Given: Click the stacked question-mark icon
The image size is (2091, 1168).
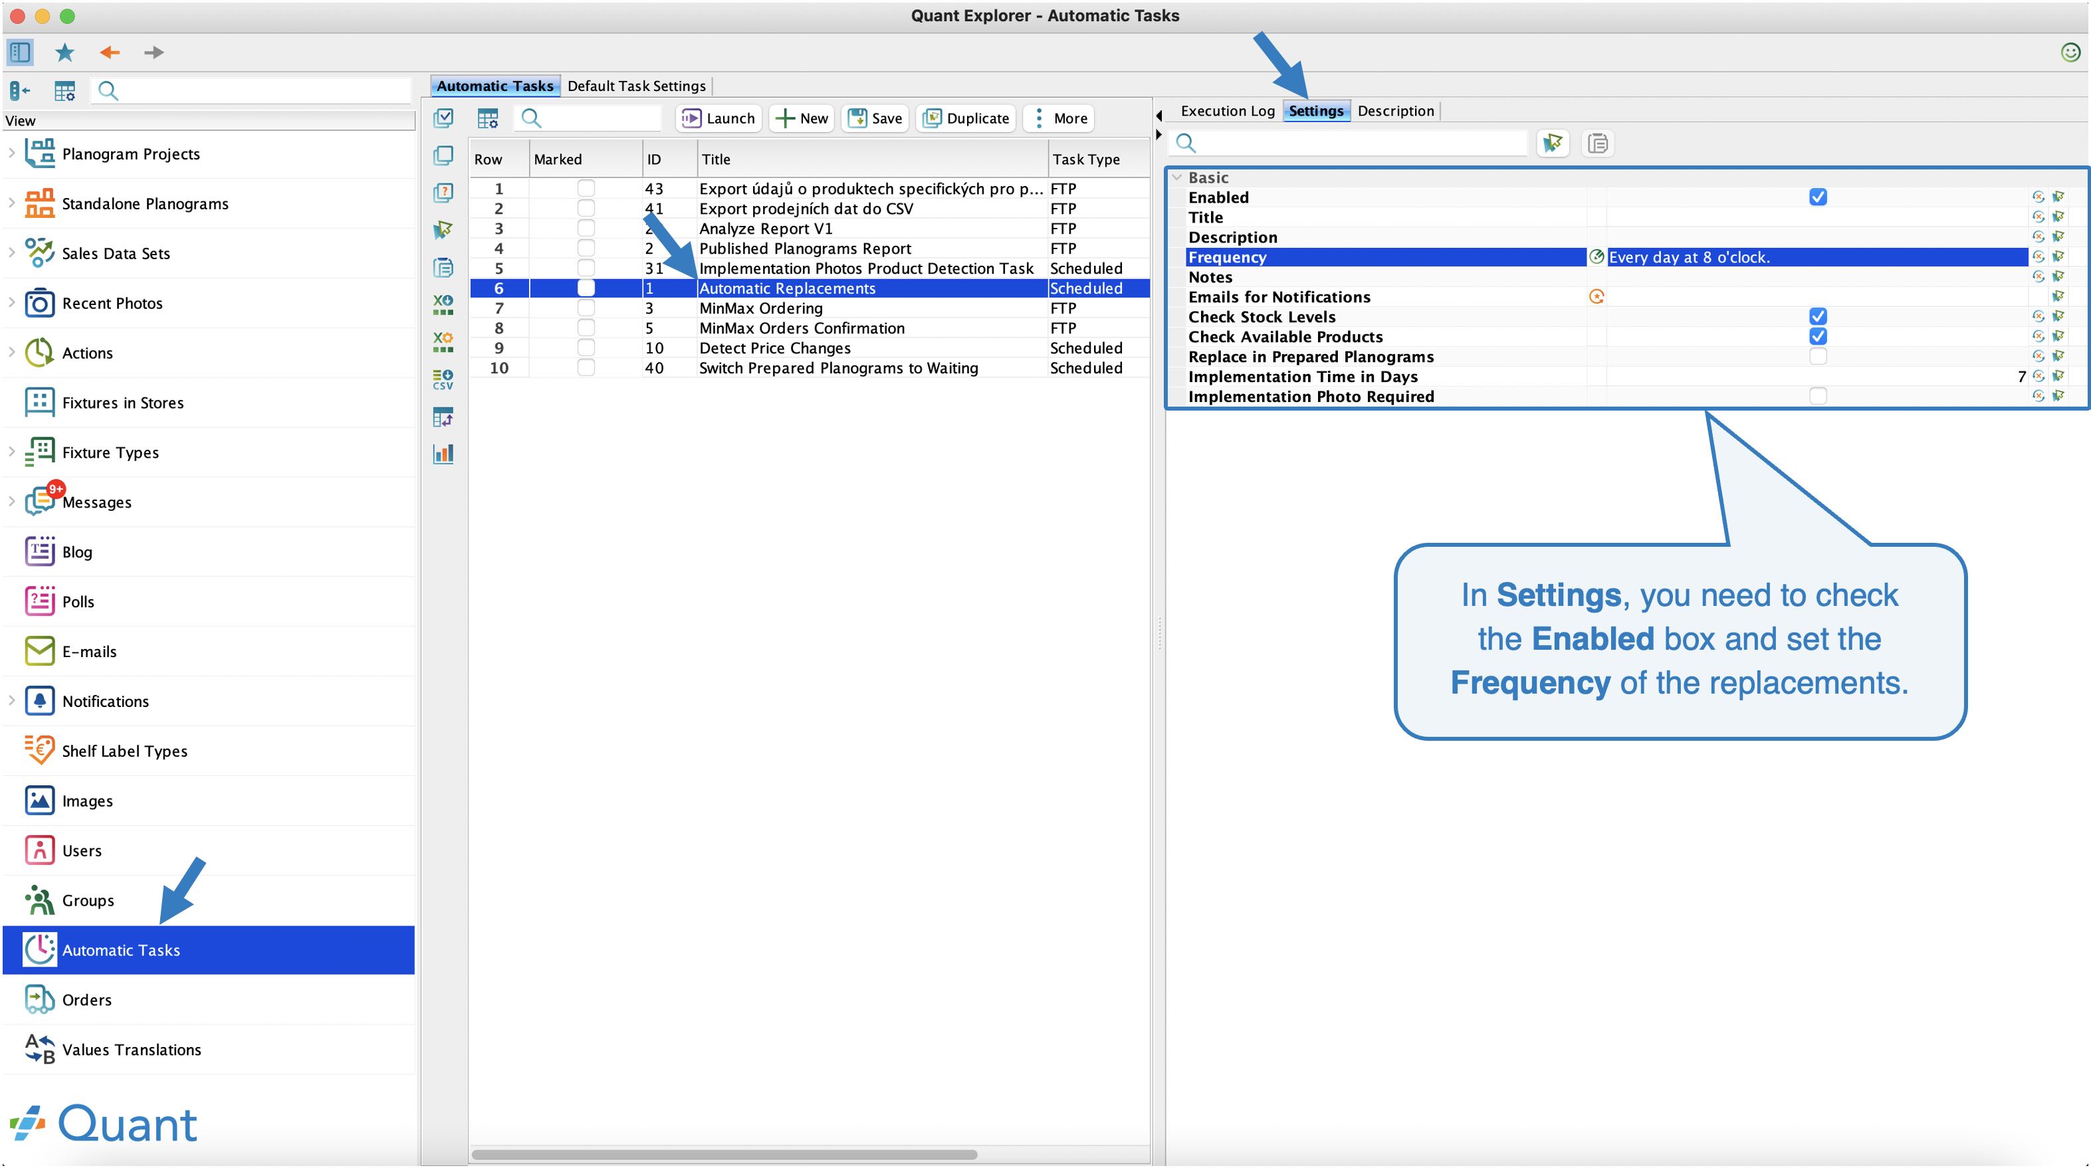Looking at the screenshot, I should 443,193.
